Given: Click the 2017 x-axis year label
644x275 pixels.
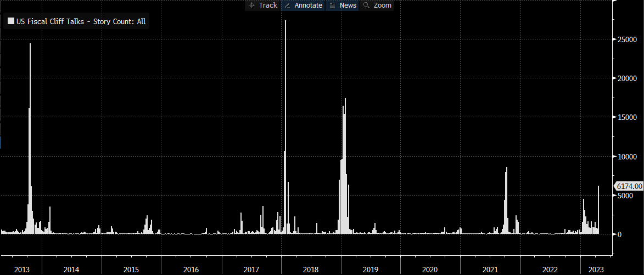Looking at the screenshot, I should point(251,270).
